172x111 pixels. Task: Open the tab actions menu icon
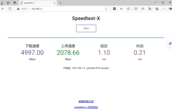click(15, 3)
